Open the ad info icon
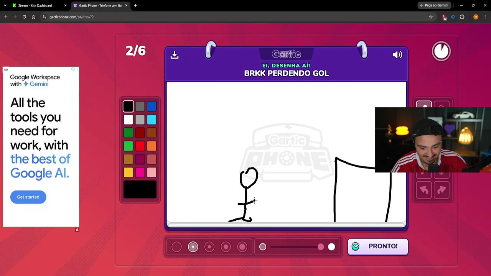Screen dimensions: 491x276 (x=73, y=69)
